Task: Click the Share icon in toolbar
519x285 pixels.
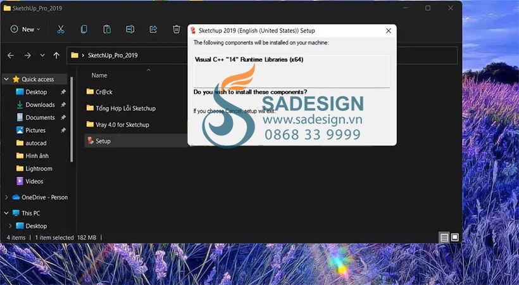Action: pyautogui.click(x=153, y=30)
